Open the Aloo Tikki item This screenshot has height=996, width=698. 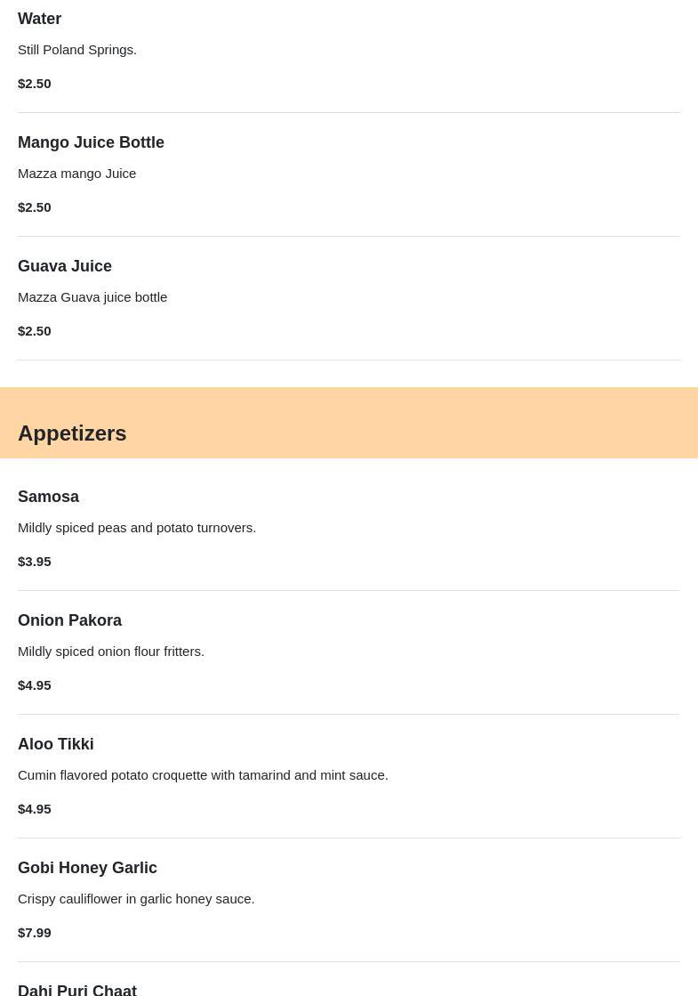(55, 744)
